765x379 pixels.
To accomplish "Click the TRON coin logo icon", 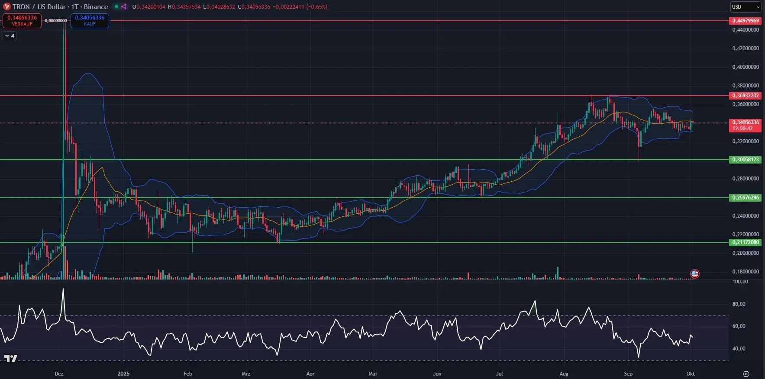I will (6, 6).
